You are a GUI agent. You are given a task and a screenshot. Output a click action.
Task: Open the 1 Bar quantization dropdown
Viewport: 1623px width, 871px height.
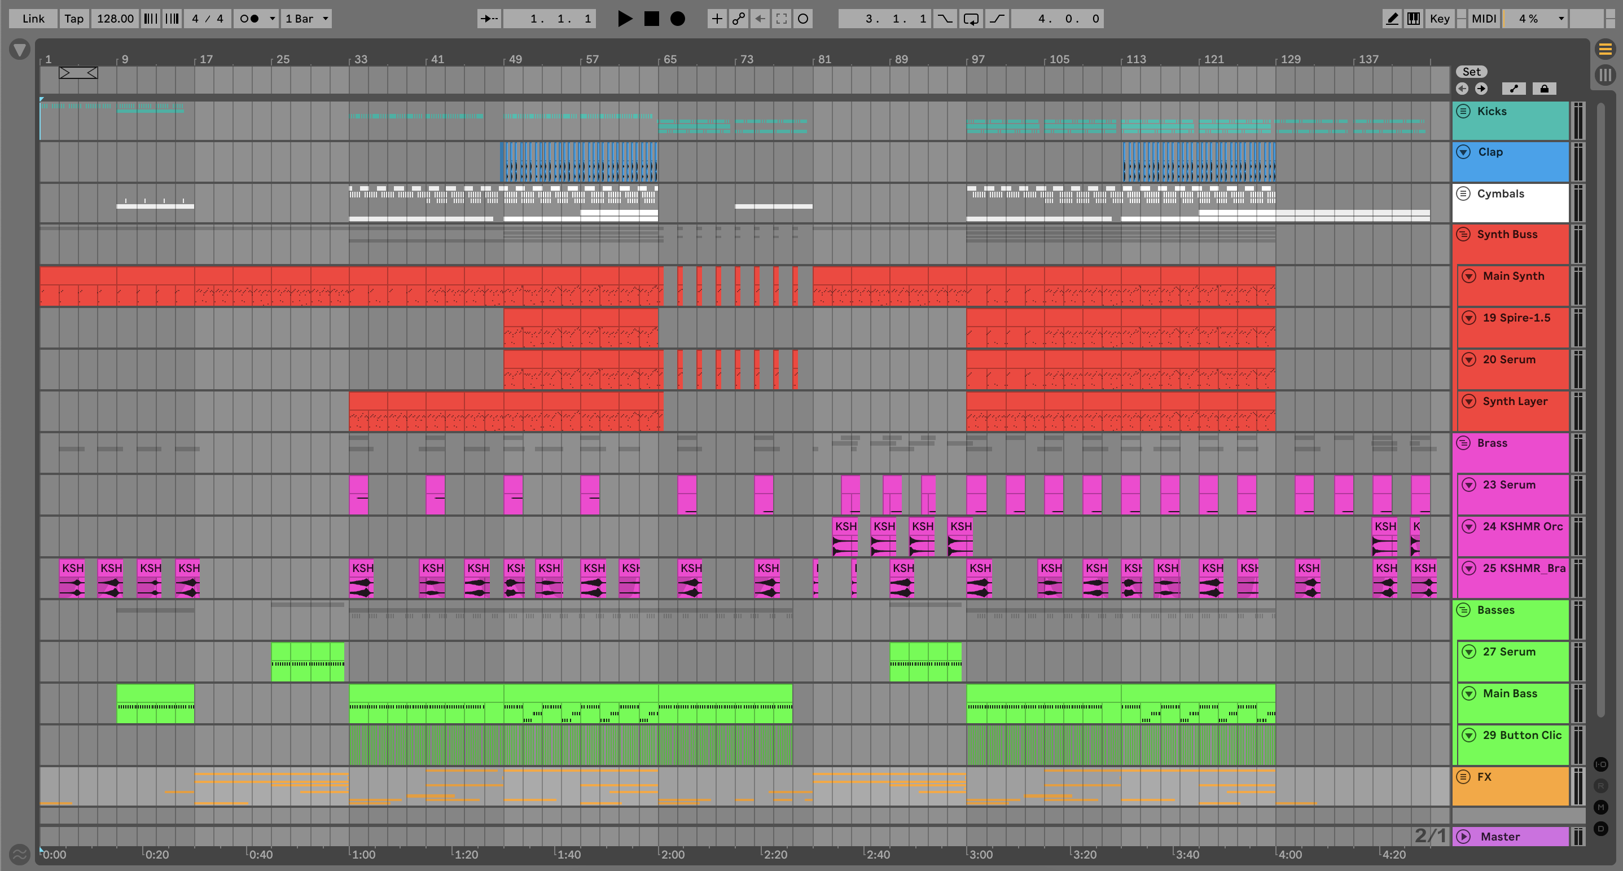(306, 19)
